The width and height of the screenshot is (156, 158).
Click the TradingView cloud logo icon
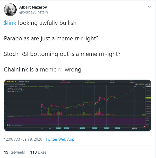coord(9,125)
